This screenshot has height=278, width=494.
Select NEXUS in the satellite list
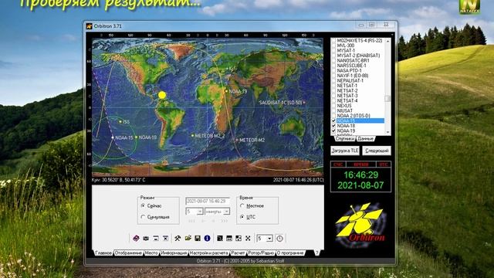344,106
